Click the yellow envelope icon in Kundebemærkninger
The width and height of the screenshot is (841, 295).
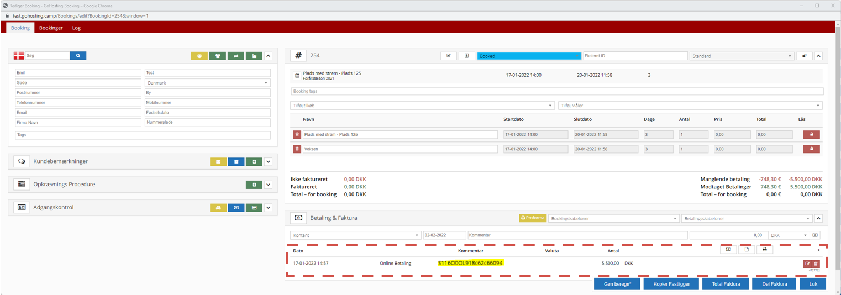point(218,162)
